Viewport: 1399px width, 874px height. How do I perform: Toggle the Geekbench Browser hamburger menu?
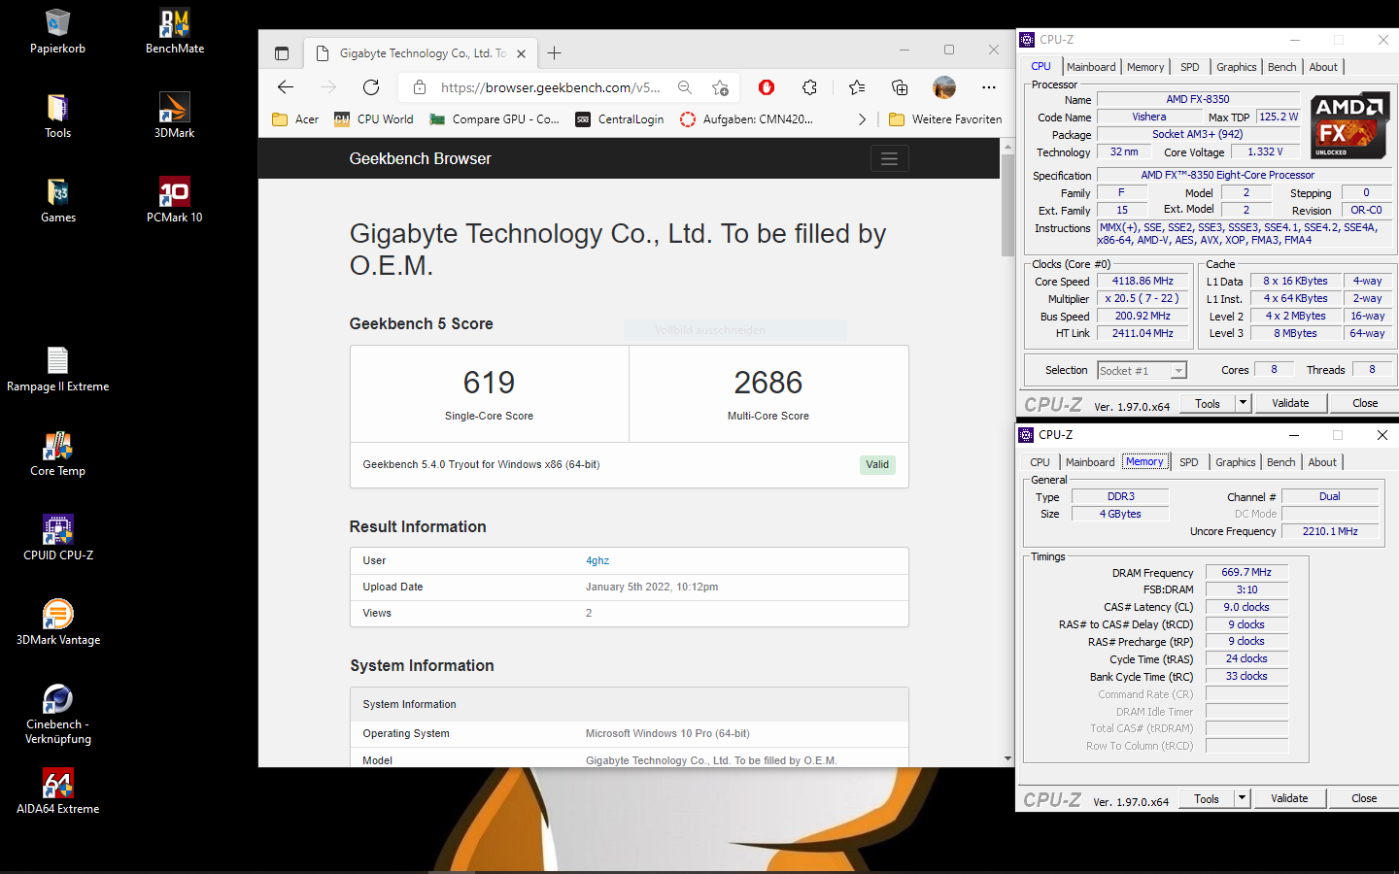pos(889,159)
